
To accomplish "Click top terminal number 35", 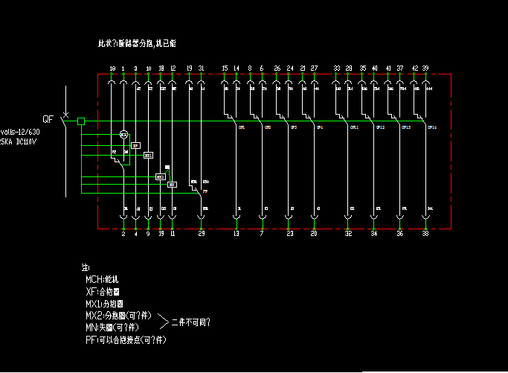I will tap(363, 68).
